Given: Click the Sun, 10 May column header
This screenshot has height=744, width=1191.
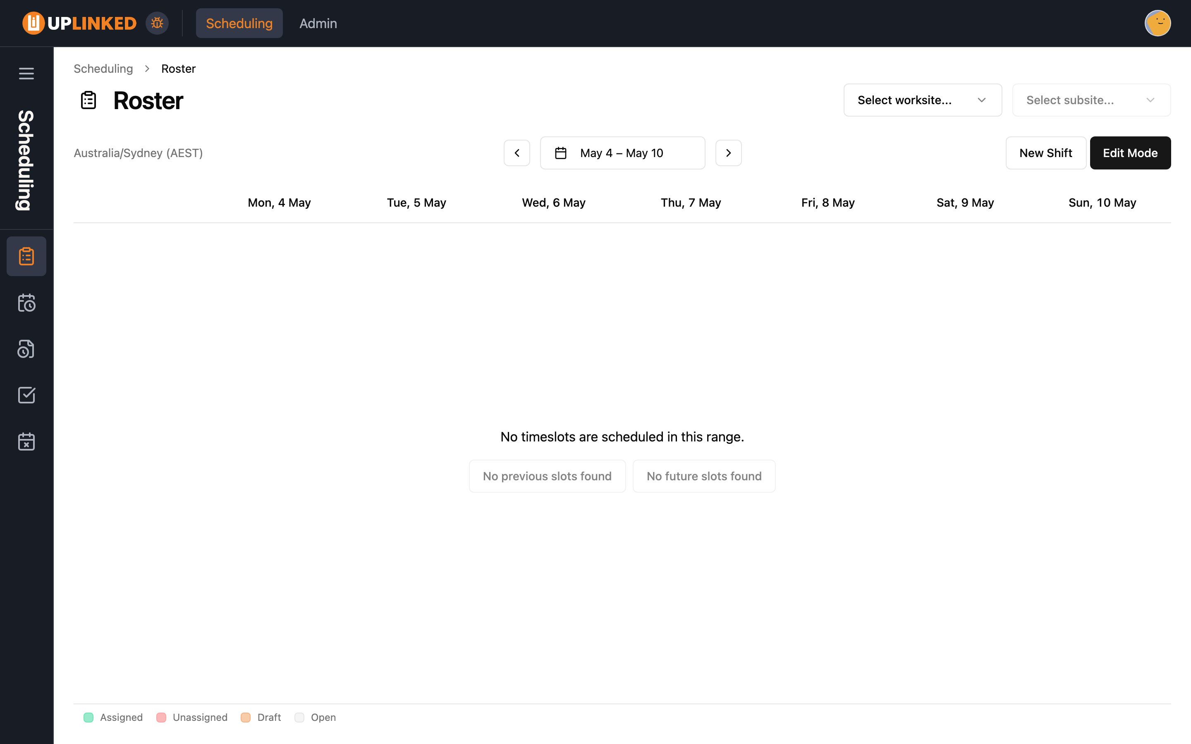Looking at the screenshot, I should (x=1103, y=203).
